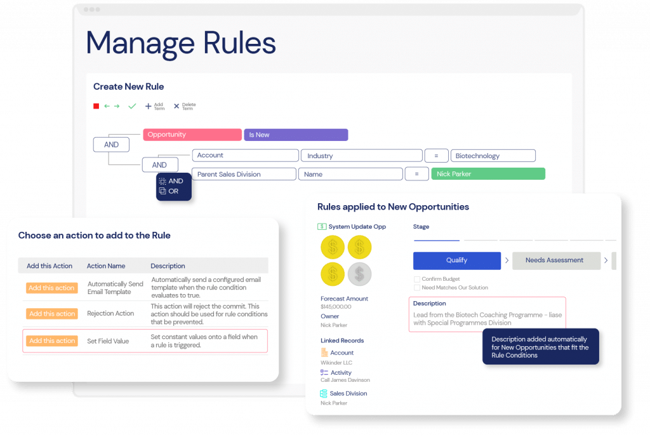The image size is (650, 437).
Task: Open the Name field selector
Action: [350, 174]
